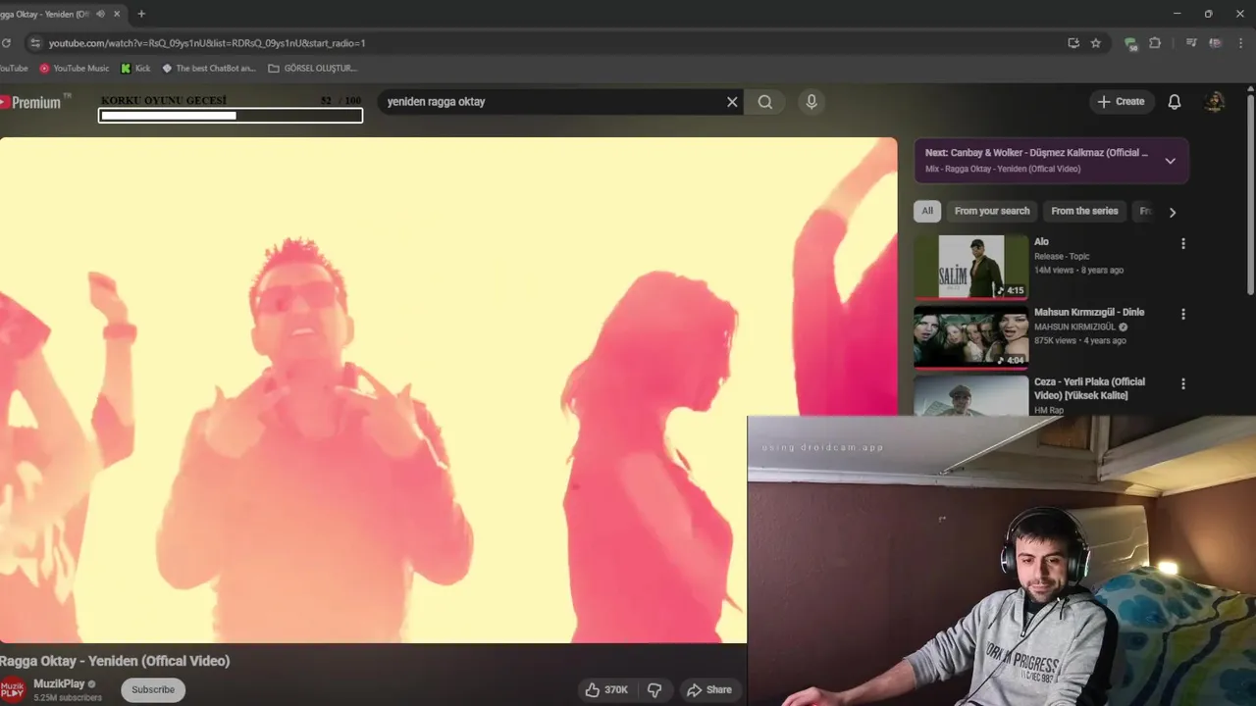Open more options for Mahsun Kırmızıgül - Dinle
Screen dimensions: 1256x706
pyautogui.click(x=1183, y=314)
